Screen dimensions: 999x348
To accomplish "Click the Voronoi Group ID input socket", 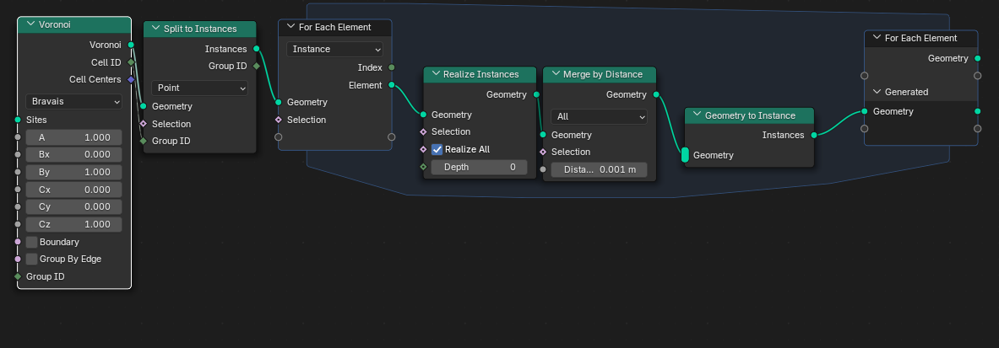I will coord(18,276).
